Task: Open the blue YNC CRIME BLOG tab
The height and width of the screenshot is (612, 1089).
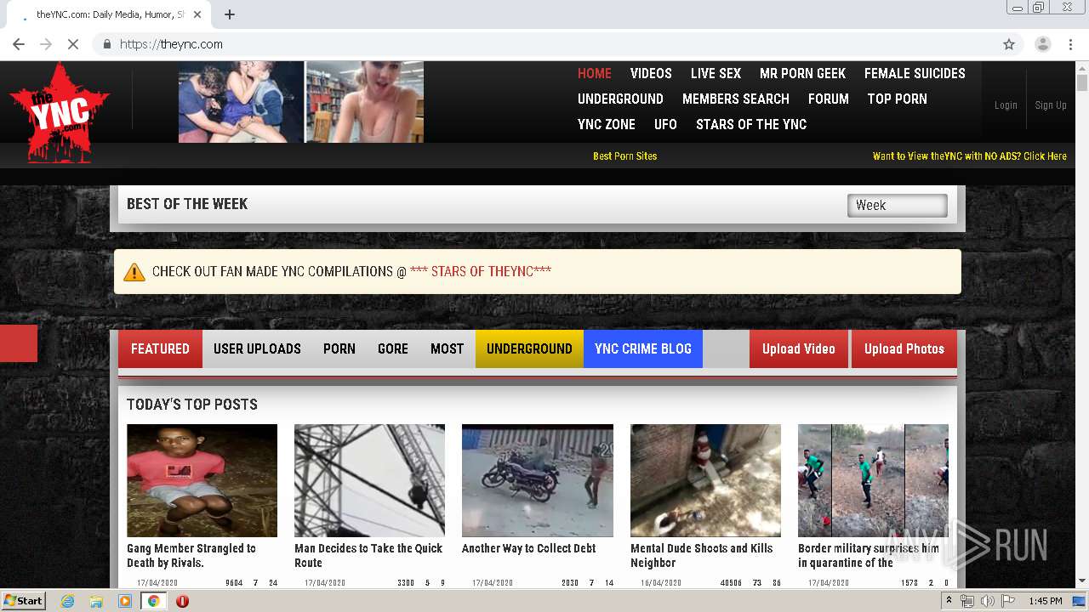Action: 643,348
